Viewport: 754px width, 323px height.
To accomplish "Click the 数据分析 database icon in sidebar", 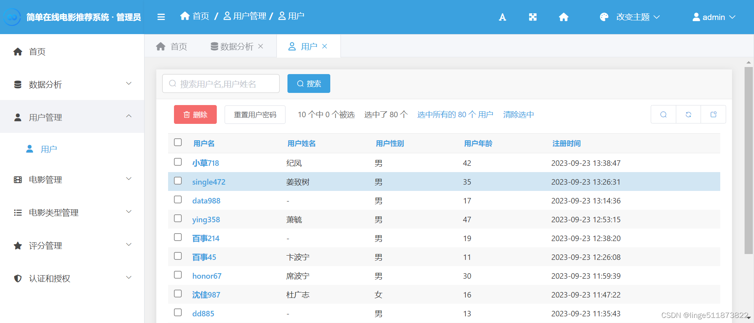I will (x=18, y=85).
